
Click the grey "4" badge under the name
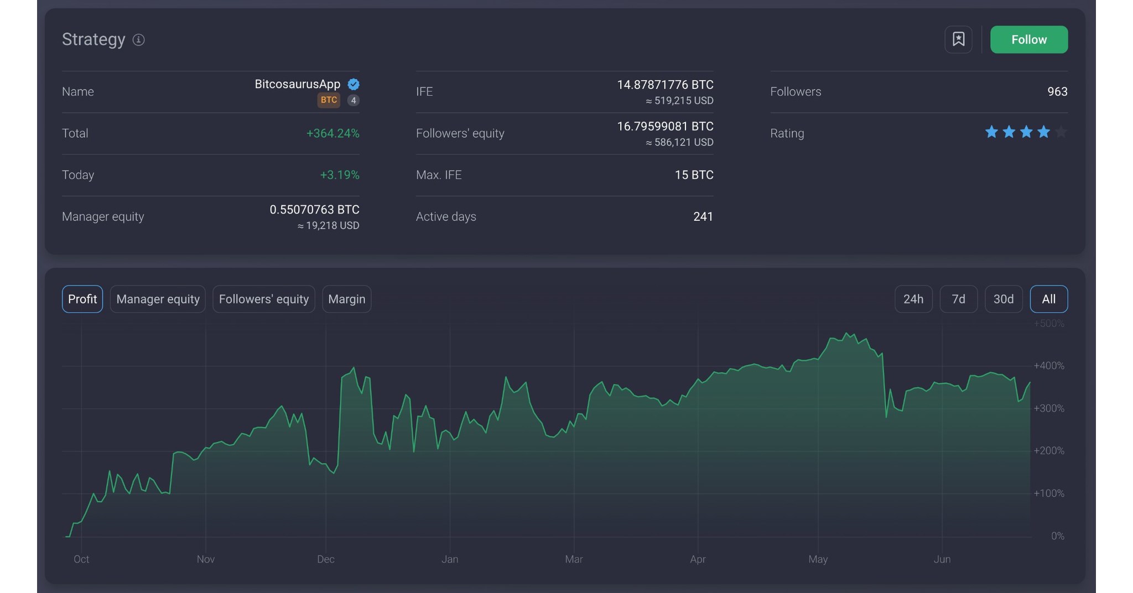353,100
